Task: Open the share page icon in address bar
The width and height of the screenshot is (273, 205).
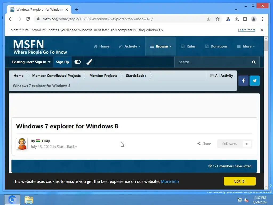Action: [209, 19]
